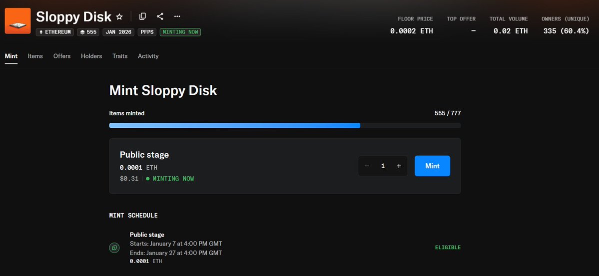The image size is (599, 276).
Task: Click the PFPS category badge
Action: [147, 32]
